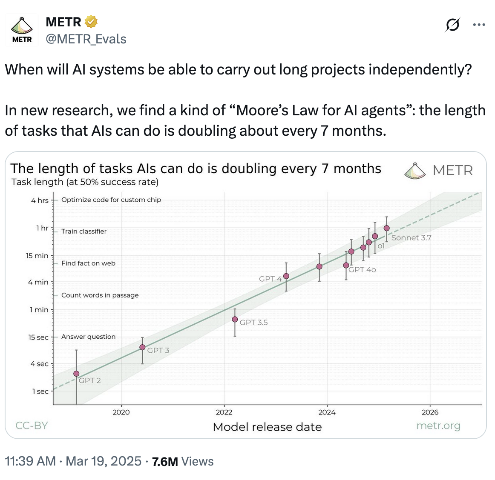The image size is (495, 480).
Task: Click the GPT 3.5 data point marker
Action: point(235,319)
